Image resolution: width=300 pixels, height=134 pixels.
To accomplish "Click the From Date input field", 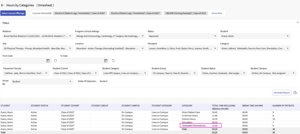I will tap(24, 60).
